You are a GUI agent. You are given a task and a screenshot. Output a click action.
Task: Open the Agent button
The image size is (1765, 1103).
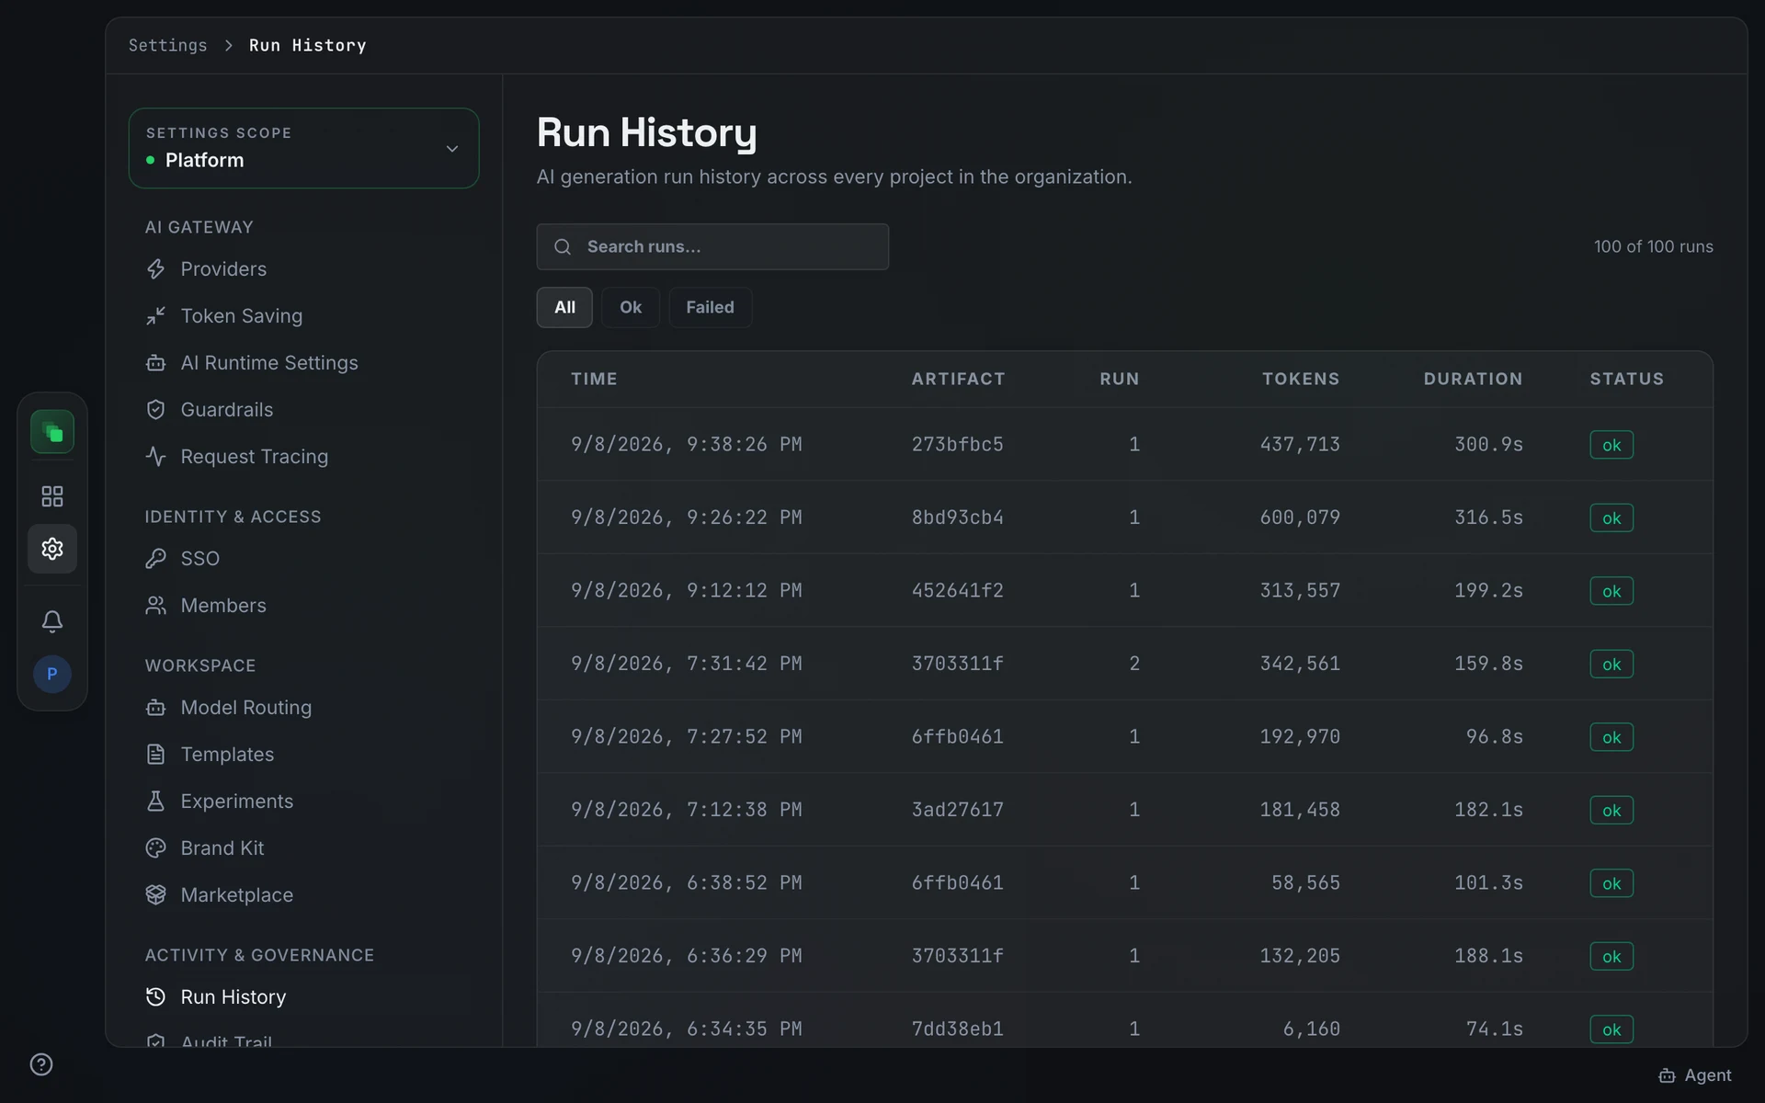pos(1694,1075)
